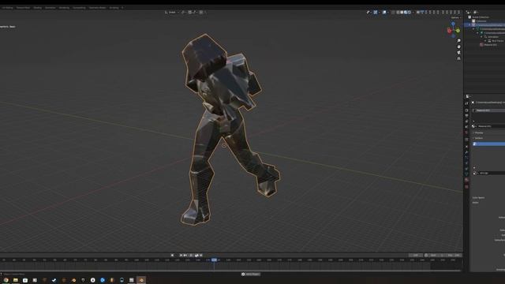Toggle auto keying in timeline header
The height and width of the screenshot is (284, 505).
[x=172, y=255]
